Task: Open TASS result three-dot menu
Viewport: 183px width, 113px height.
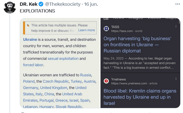Action: pyautogui.click(x=176, y=27)
